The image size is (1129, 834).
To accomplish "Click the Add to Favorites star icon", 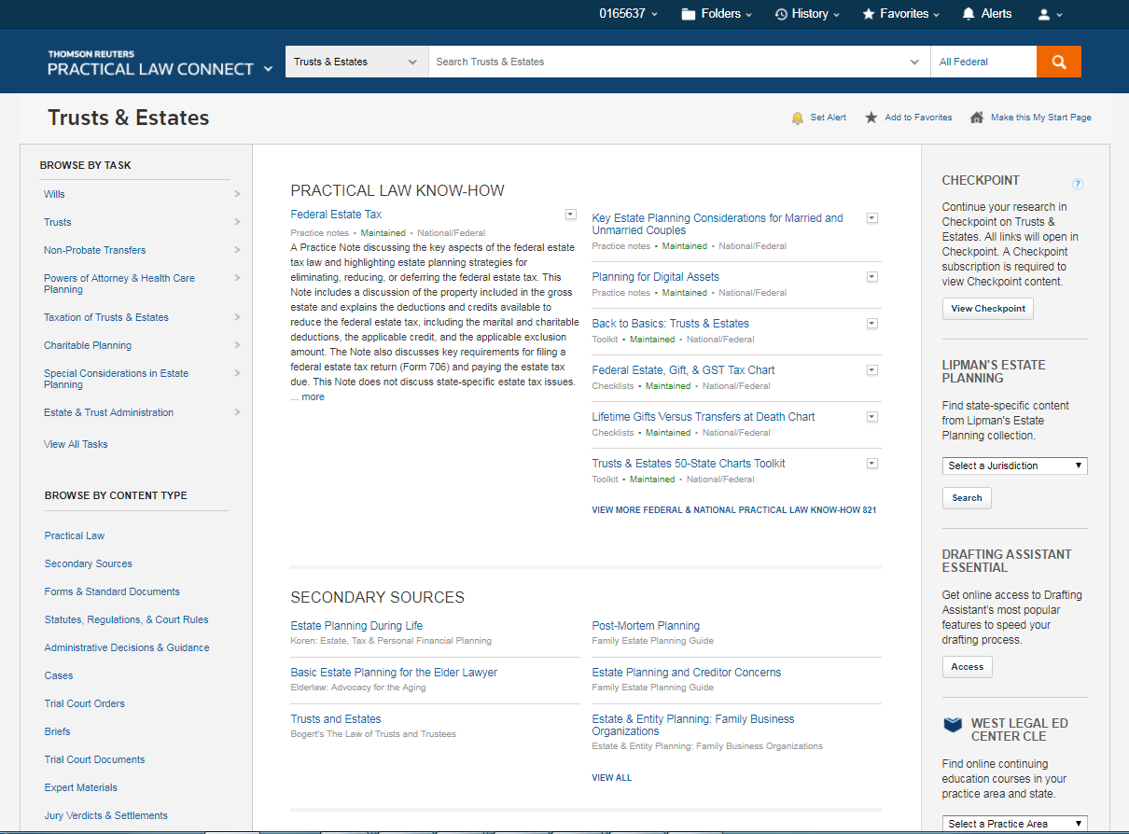I will (871, 118).
